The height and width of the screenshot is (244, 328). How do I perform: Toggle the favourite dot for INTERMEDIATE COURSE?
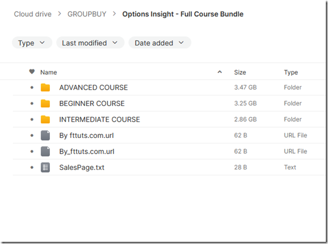tap(32, 120)
